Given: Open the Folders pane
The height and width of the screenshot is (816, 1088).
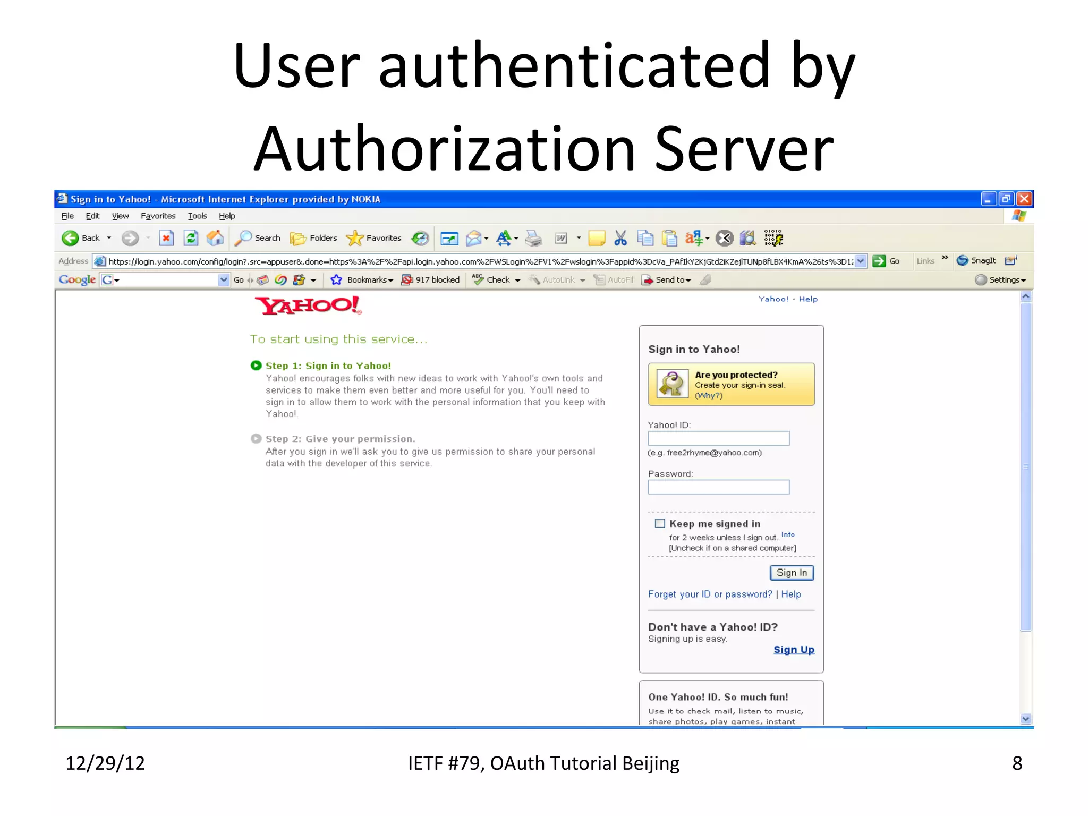Looking at the screenshot, I should (x=313, y=238).
